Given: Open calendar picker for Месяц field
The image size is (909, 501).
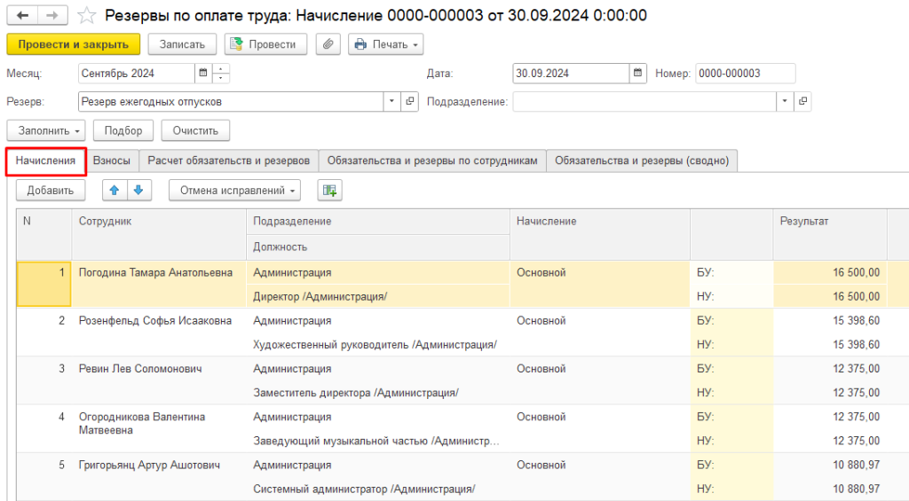Looking at the screenshot, I should coord(202,74).
